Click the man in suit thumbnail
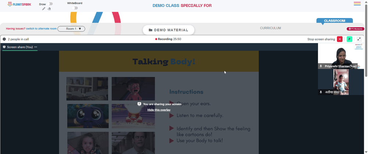The height and width of the screenshot is (154, 368). 133,143
